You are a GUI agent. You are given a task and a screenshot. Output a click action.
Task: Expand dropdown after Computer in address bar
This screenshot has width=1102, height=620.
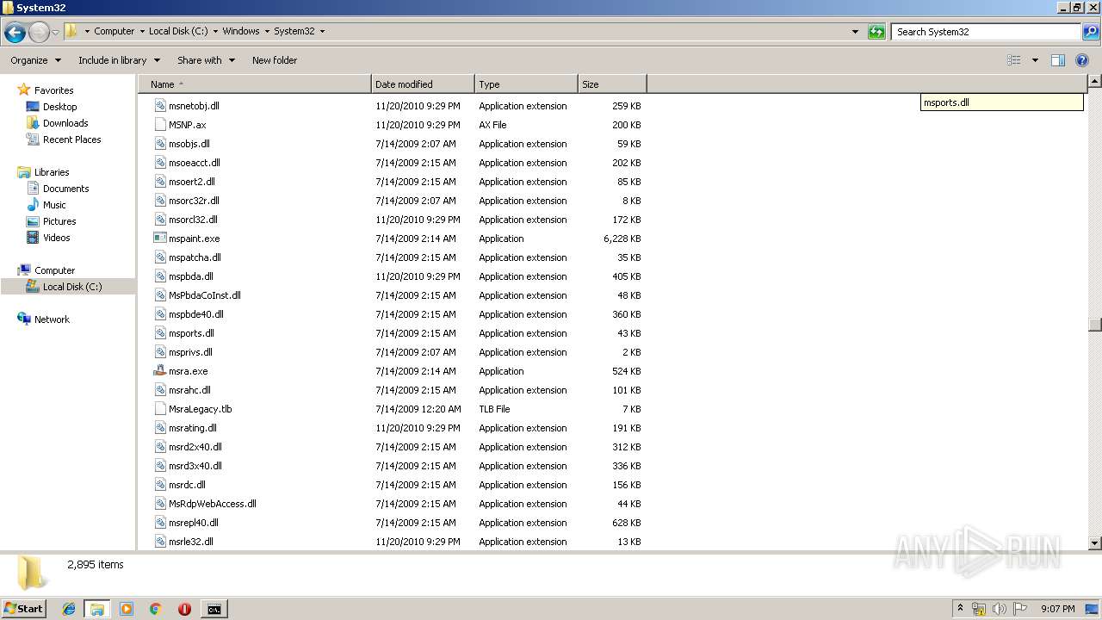click(141, 31)
